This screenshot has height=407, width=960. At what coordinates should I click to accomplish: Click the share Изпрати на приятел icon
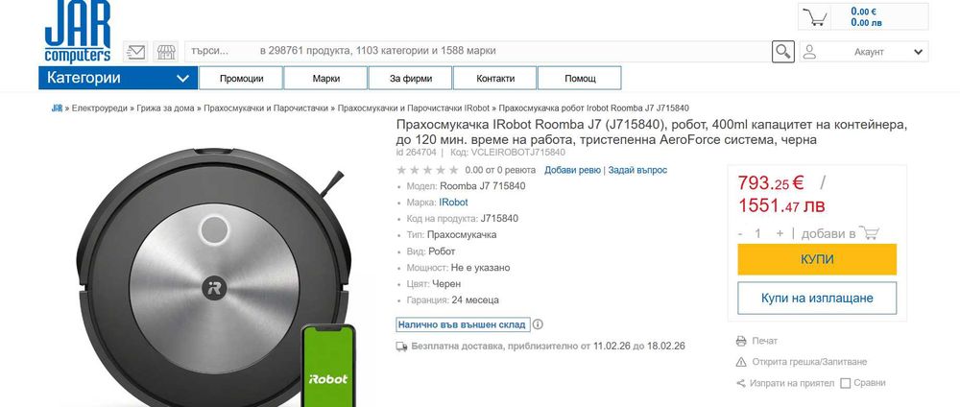tap(741, 383)
